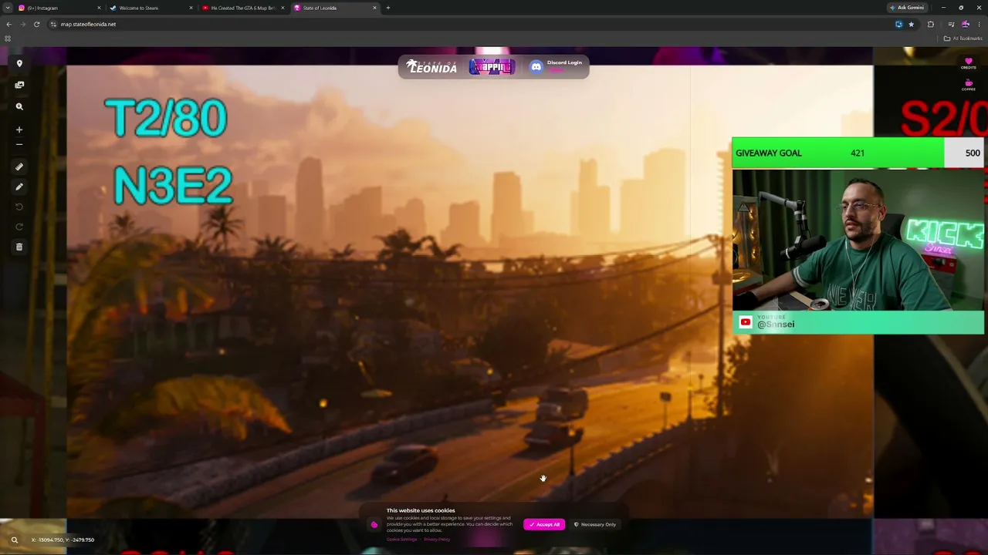Close the Instagram tab
The height and width of the screenshot is (555, 988).
tap(99, 8)
